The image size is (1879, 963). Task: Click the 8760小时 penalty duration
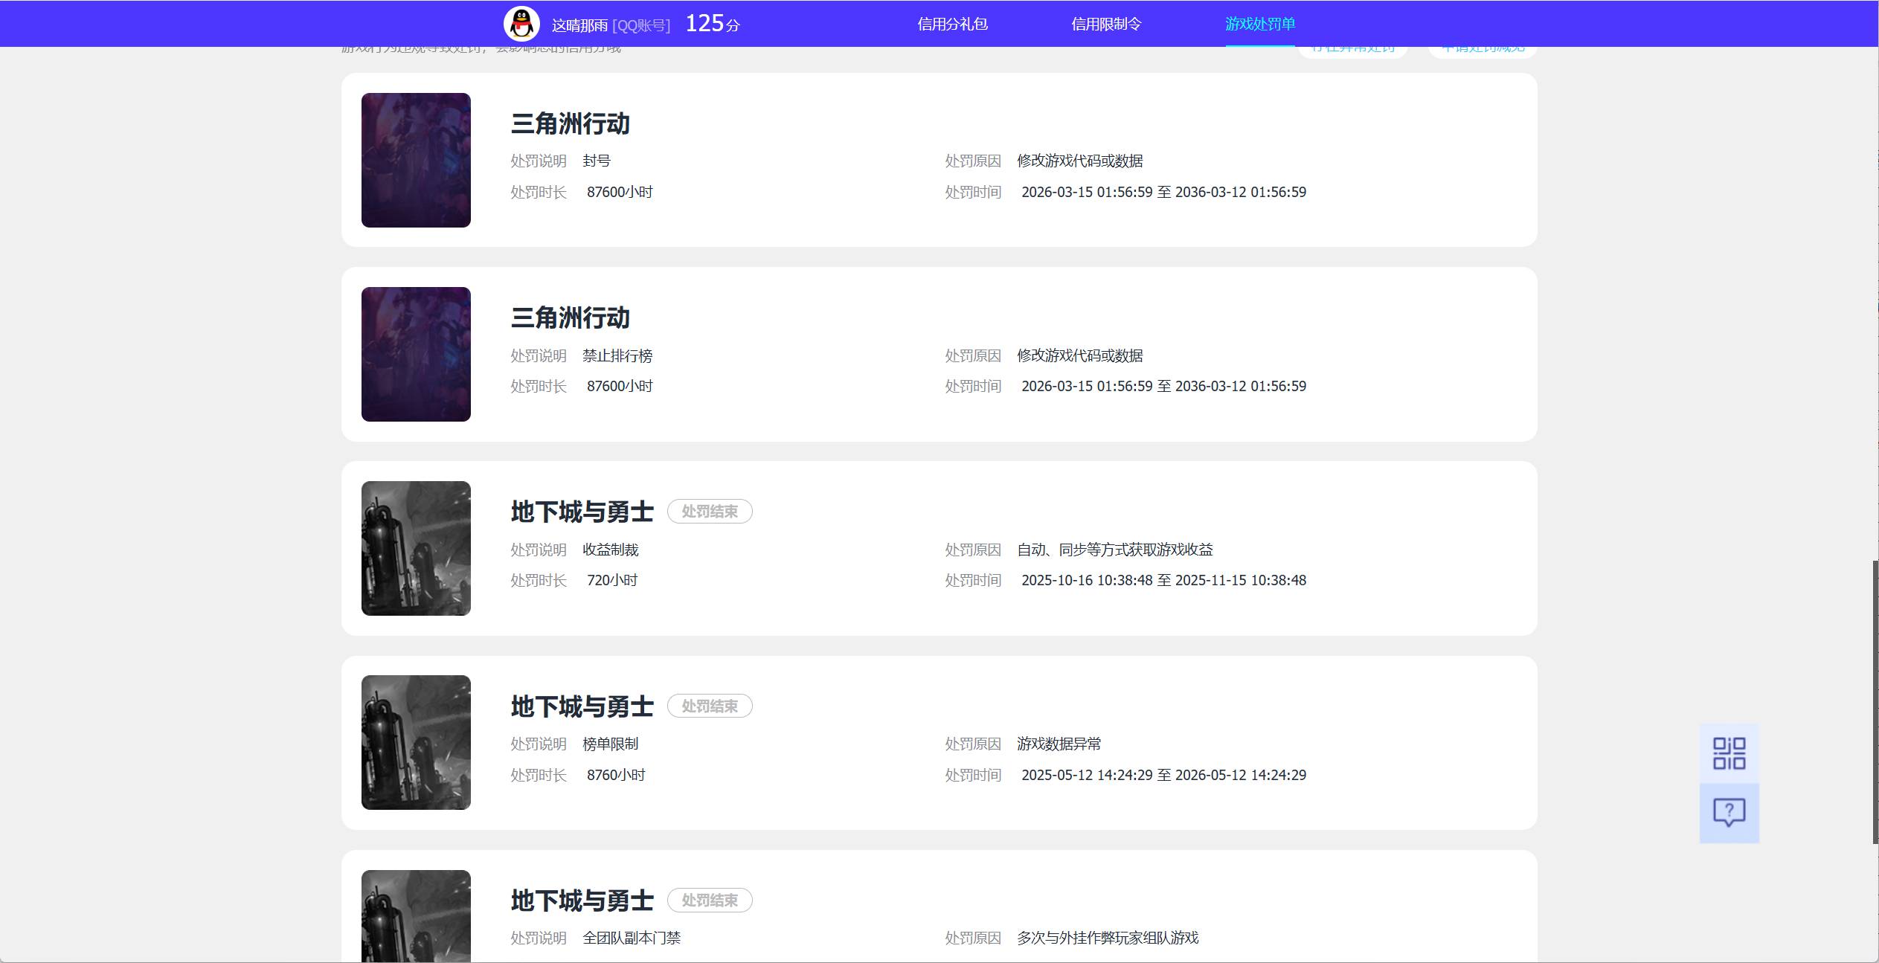616,775
